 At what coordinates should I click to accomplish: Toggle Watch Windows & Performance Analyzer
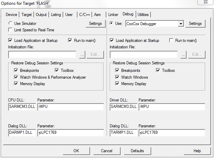16,77
